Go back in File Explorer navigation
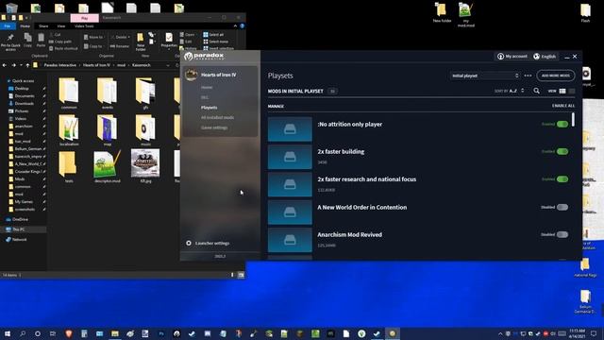604x340 pixels. [x=5, y=65]
